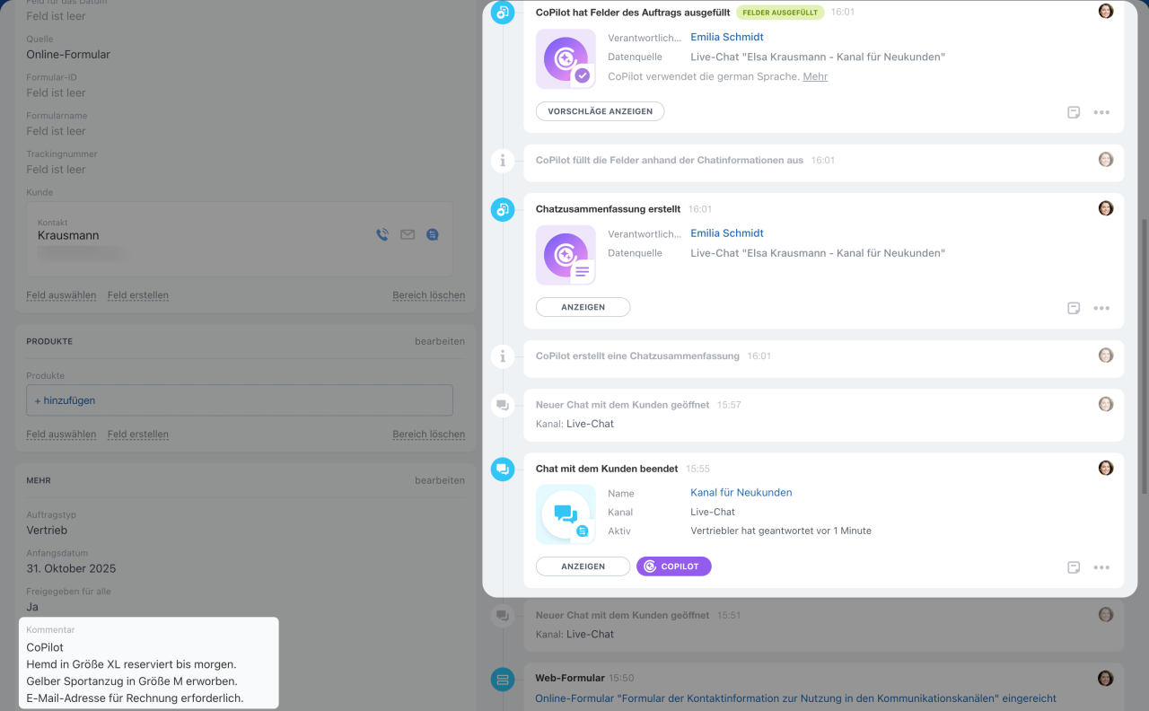
Task: Click user avatar on 'Chat mit dem Kunden beendet' card
Action: point(1106,468)
